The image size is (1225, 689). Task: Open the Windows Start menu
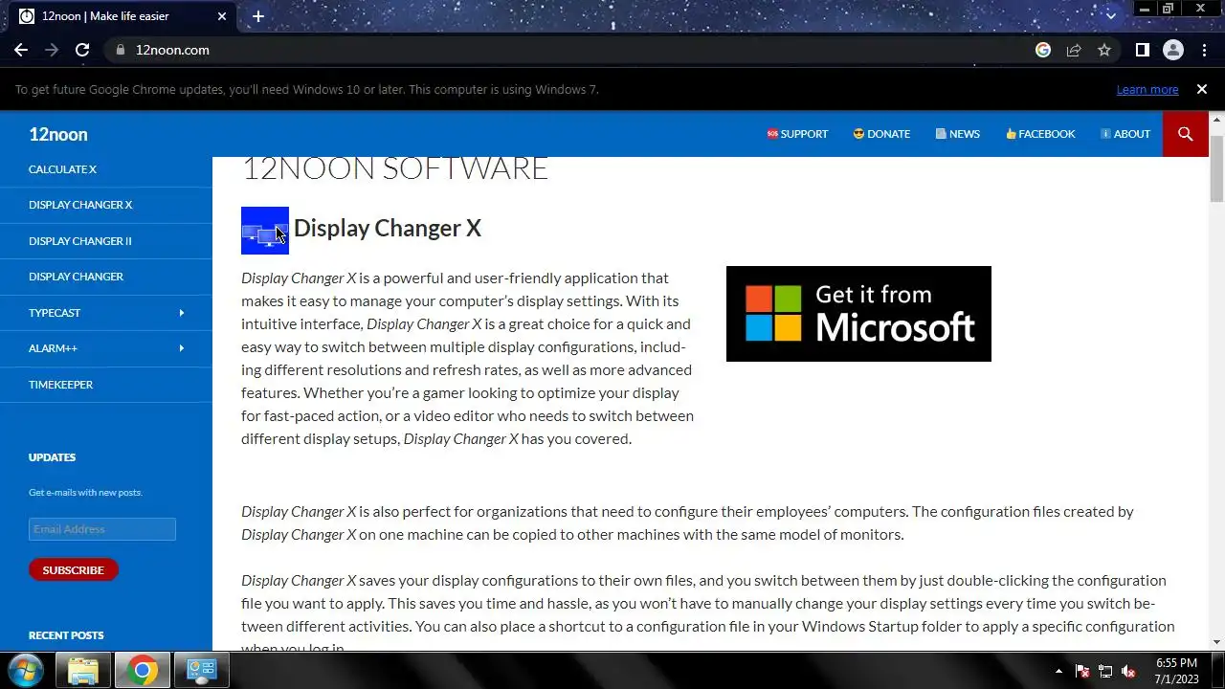point(26,671)
